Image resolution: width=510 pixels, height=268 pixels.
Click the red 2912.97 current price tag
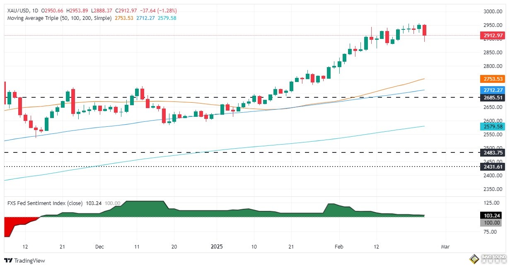click(x=493, y=36)
